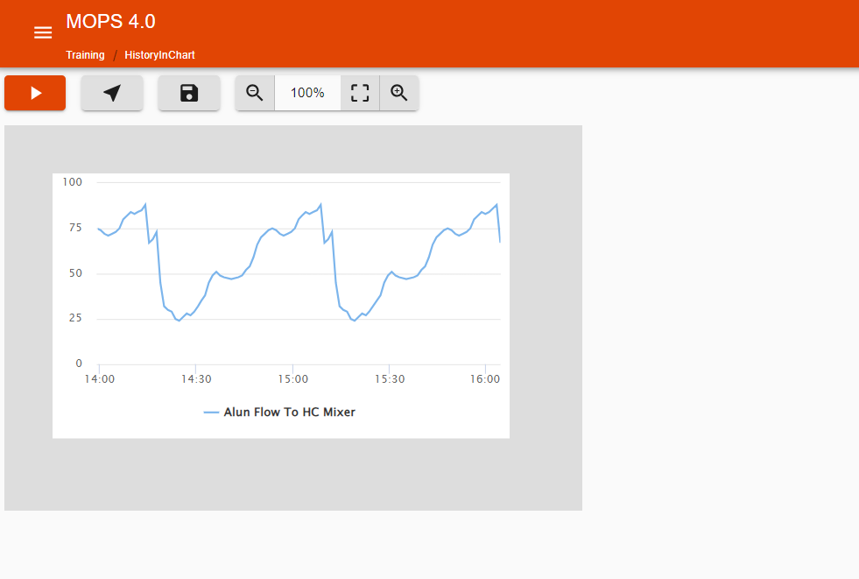This screenshot has height=579, width=859.
Task: Select the HistoryInChart breadcrumb
Action: (159, 54)
